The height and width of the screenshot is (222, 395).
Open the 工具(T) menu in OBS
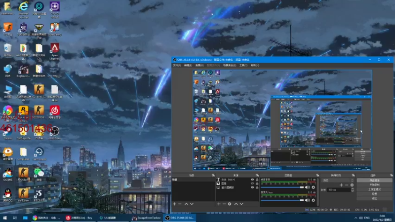(243, 65)
